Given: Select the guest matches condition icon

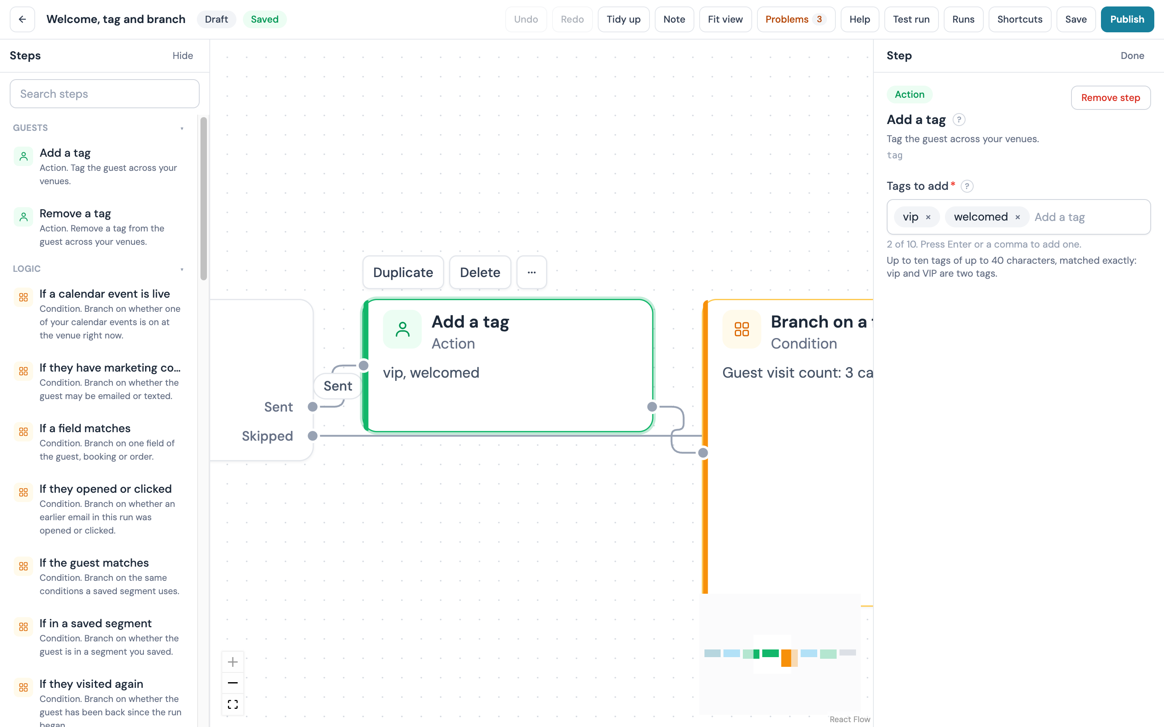Looking at the screenshot, I should [23, 566].
